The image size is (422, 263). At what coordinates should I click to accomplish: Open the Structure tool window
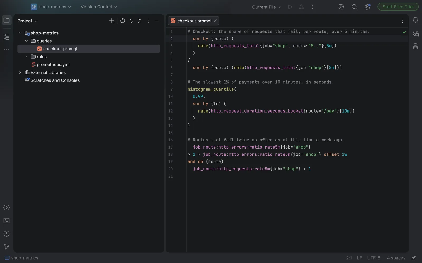click(x=7, y=37)
